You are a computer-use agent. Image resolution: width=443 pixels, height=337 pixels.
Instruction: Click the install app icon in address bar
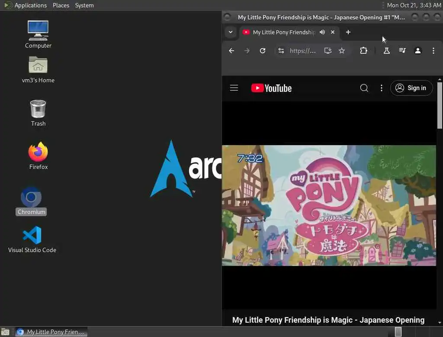point(328,51)
